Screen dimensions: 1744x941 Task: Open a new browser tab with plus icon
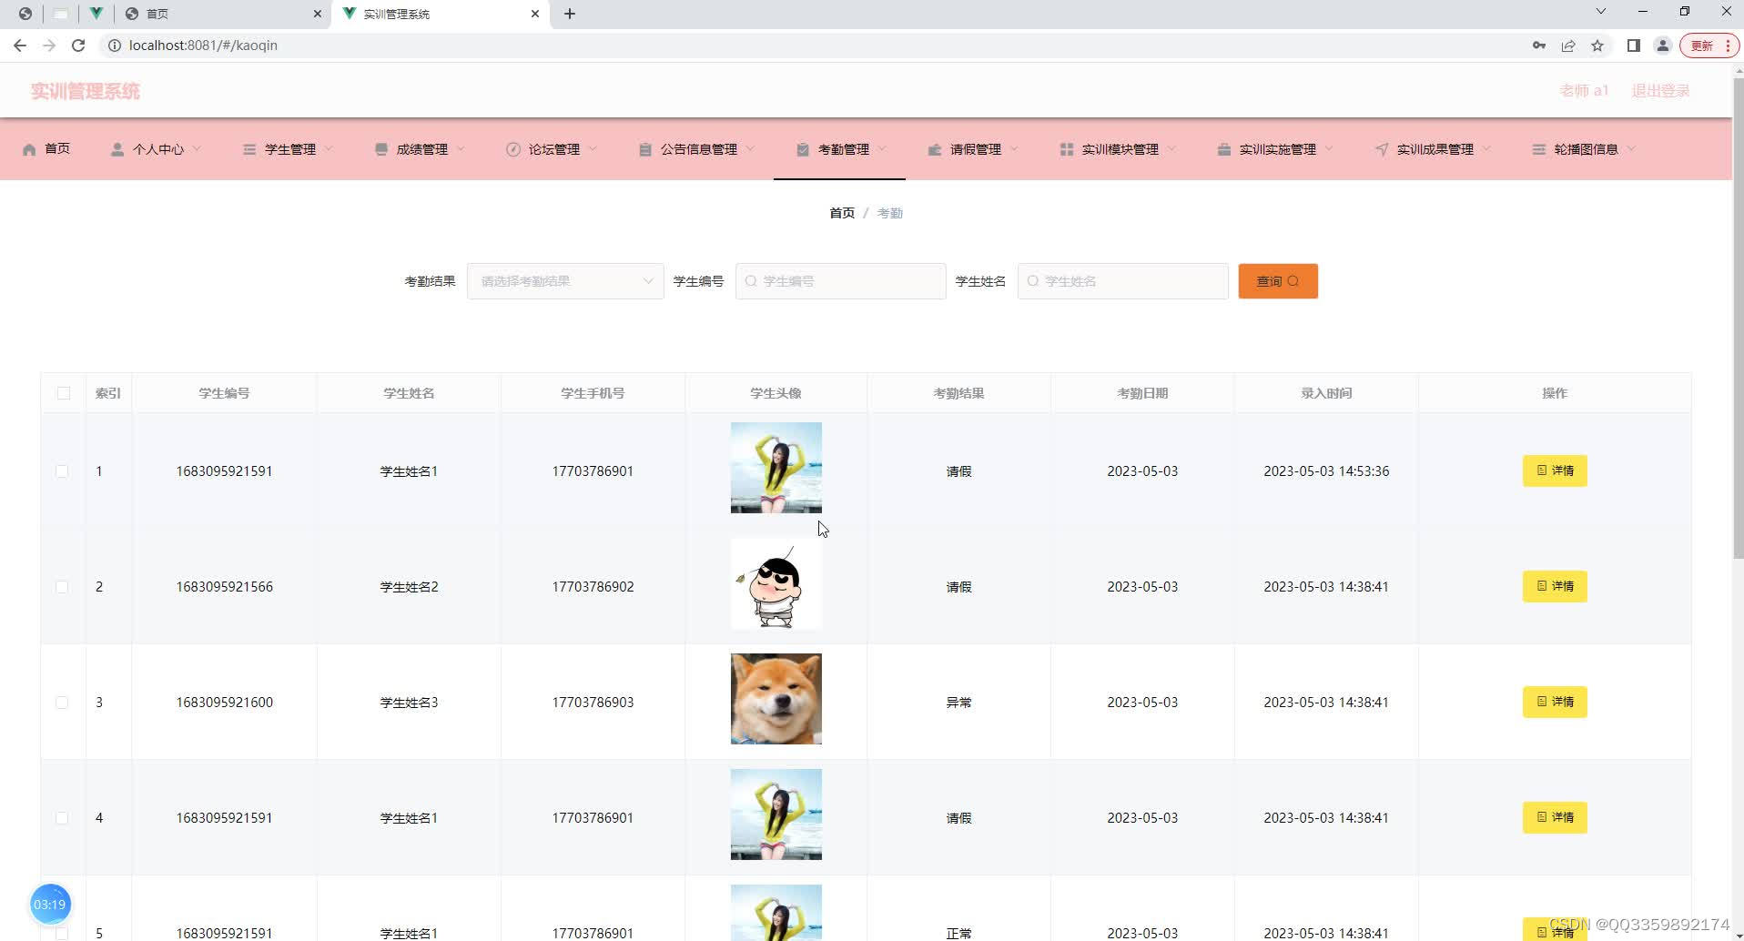pyautogui.click(x=570, y=14)
